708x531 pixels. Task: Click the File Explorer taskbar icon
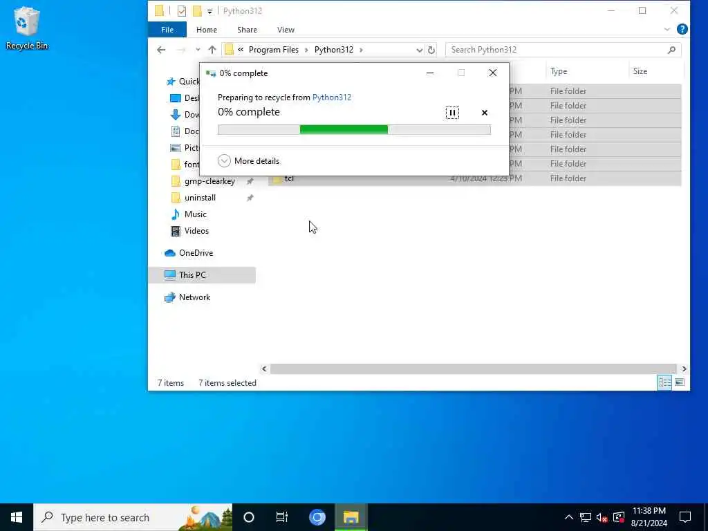pos(351,517)
